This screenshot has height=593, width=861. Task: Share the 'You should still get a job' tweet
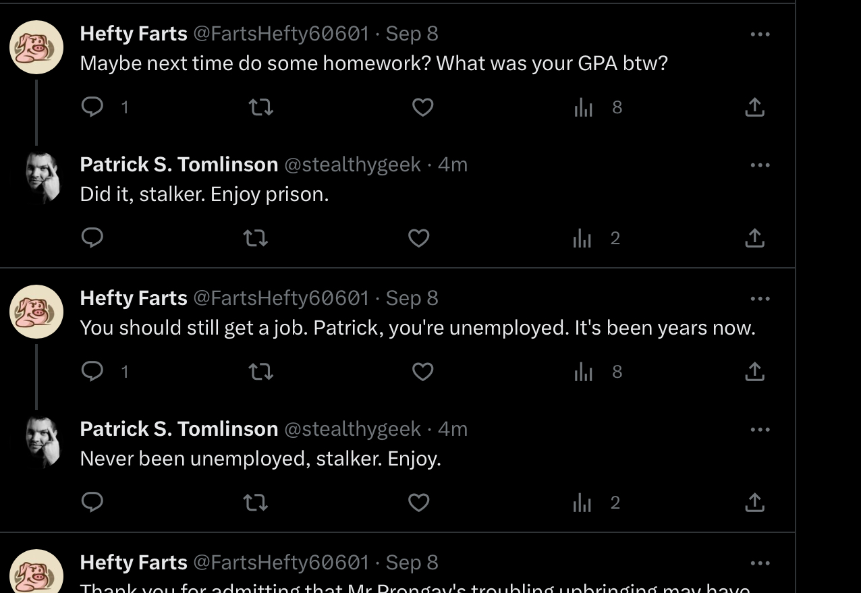click(x=754, y=371)
